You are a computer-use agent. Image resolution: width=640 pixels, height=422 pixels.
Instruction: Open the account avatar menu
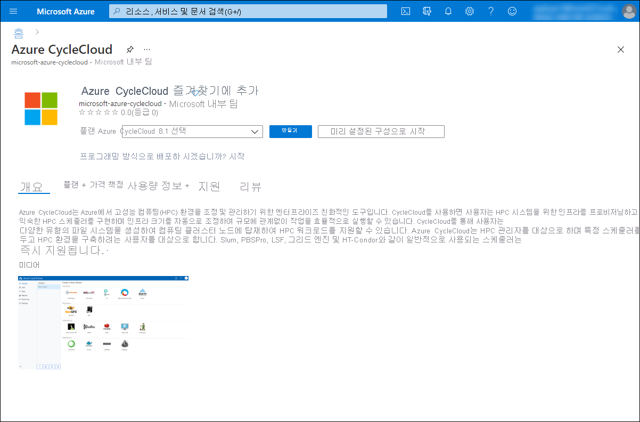click(x=629, y=11)
